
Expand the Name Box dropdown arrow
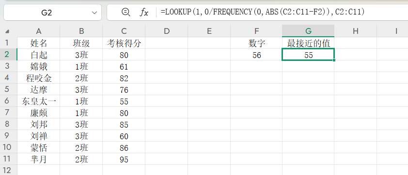(94, 13)
